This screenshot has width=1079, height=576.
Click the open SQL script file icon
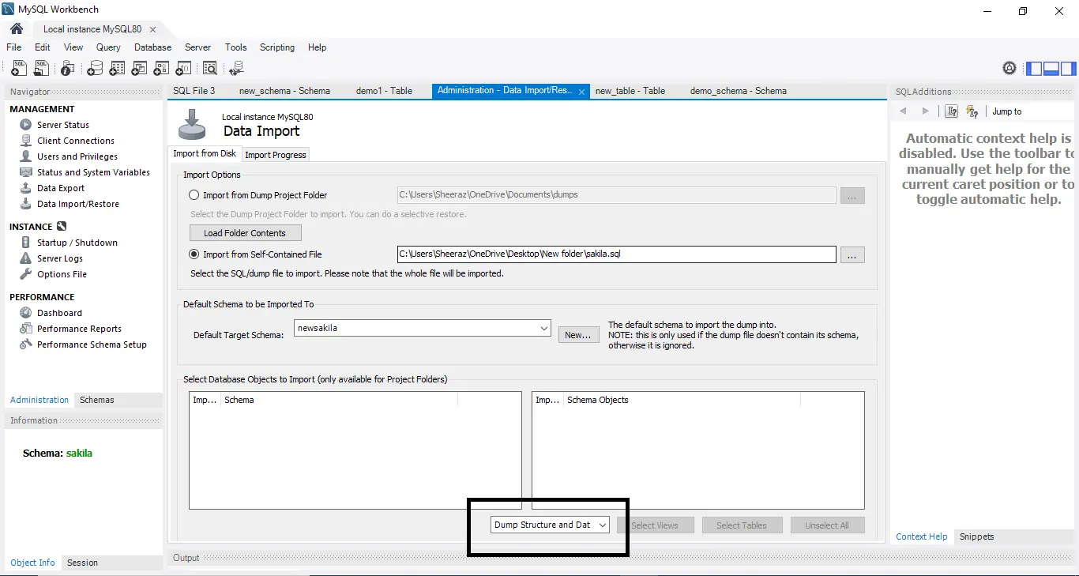pyautogui.click(x=41, y=69)
